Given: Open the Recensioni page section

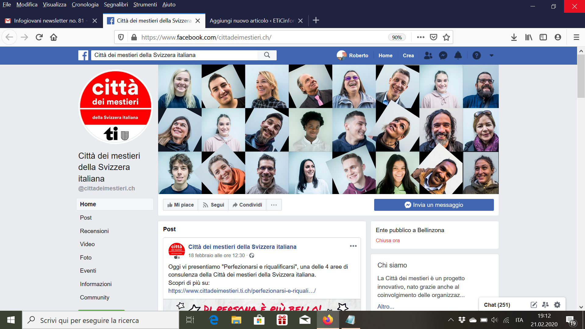Looking at the screenshot, I should click(x=94, y=231).
